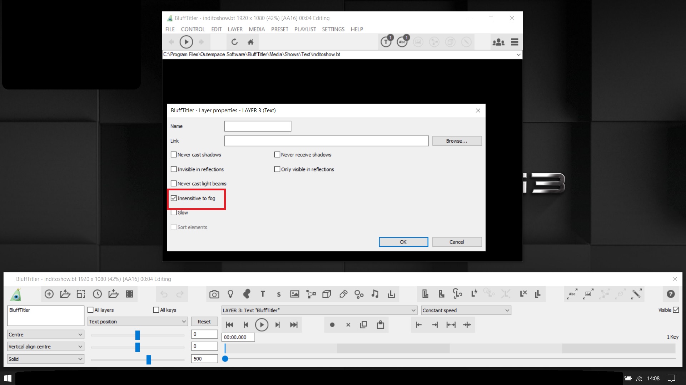Click the Name input field
Image resolution: width=686 pixels, height=385 pixels.
[x=258, y=126]
